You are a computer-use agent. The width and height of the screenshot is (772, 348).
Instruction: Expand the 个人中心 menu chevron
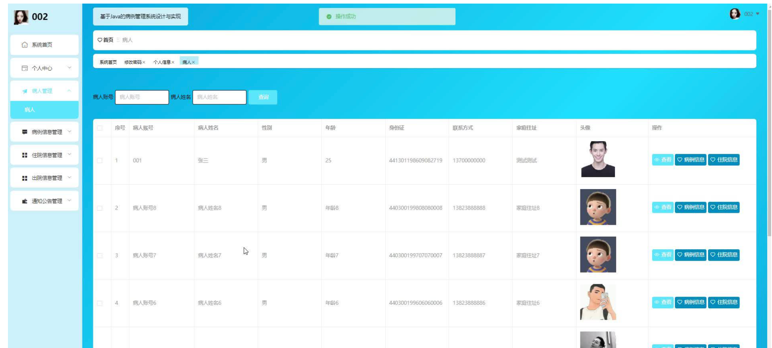pos(69,68)
